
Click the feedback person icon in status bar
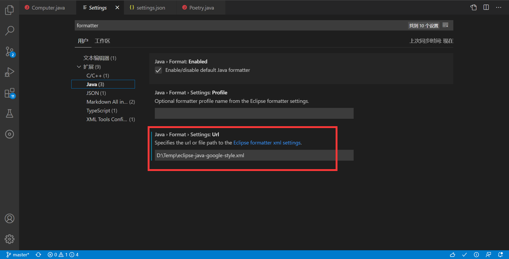(488, 255)
